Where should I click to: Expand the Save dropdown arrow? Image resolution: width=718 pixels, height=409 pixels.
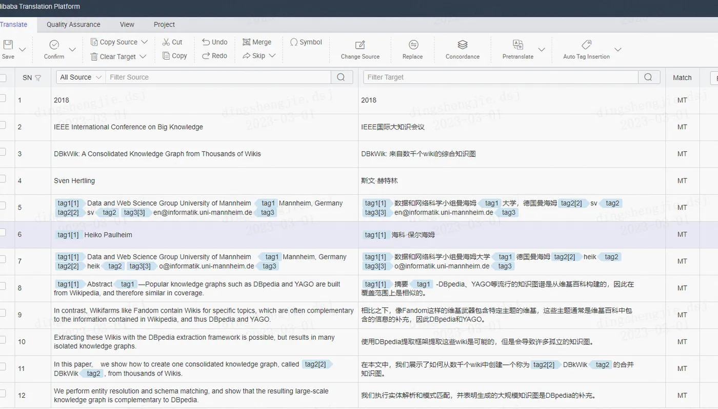click(23, 49)
